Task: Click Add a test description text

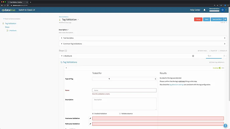Action: coord(66,33)
